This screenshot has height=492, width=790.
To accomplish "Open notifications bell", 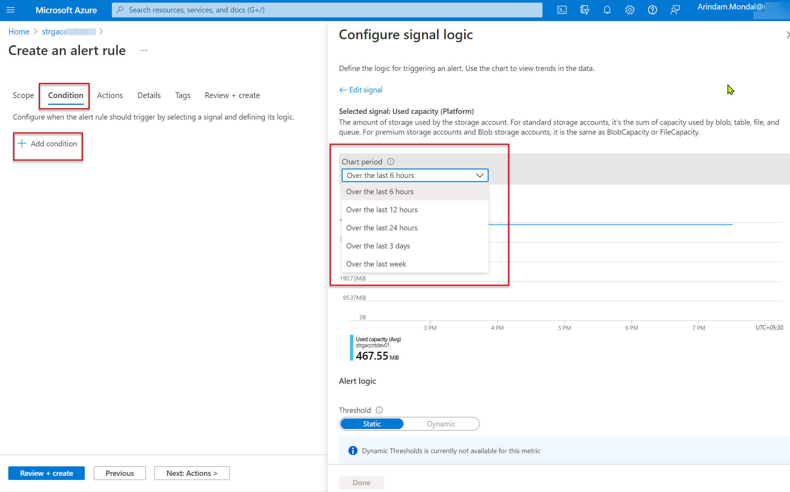I will click(x=607, y=10).
